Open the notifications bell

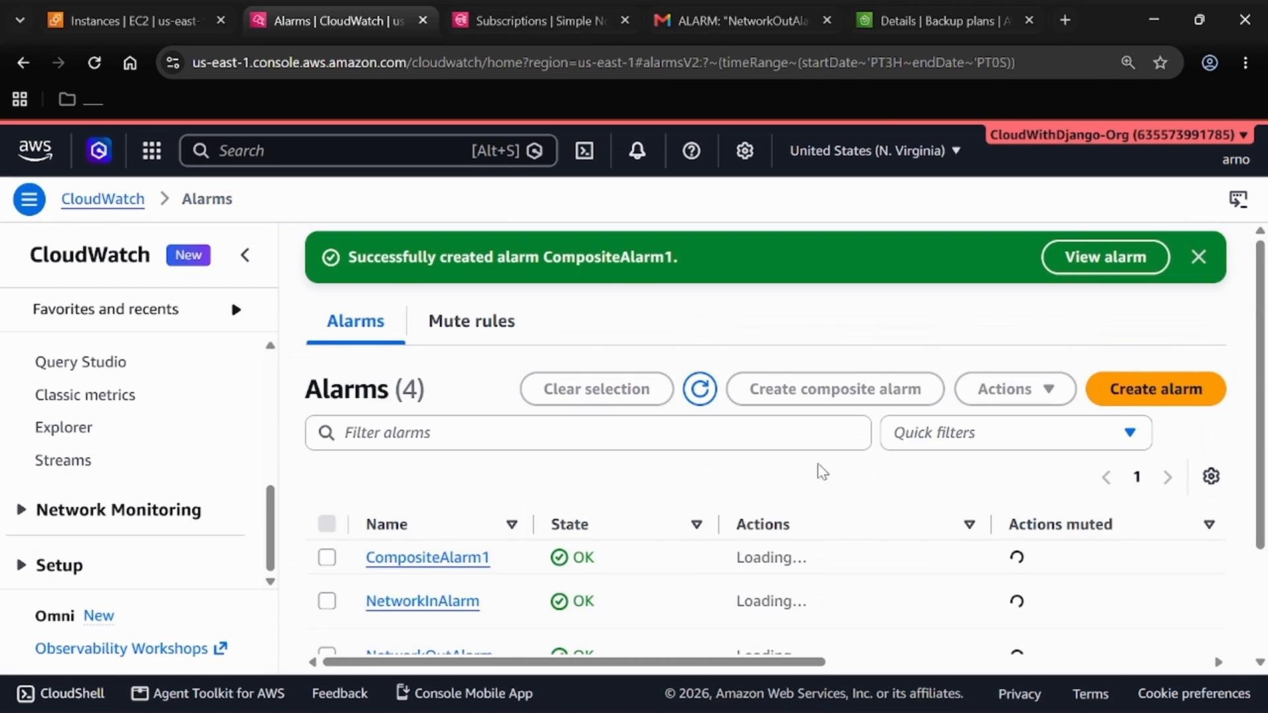(637, 151)
